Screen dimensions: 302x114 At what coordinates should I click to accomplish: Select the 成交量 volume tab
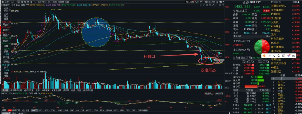click(x=5, y=90)
